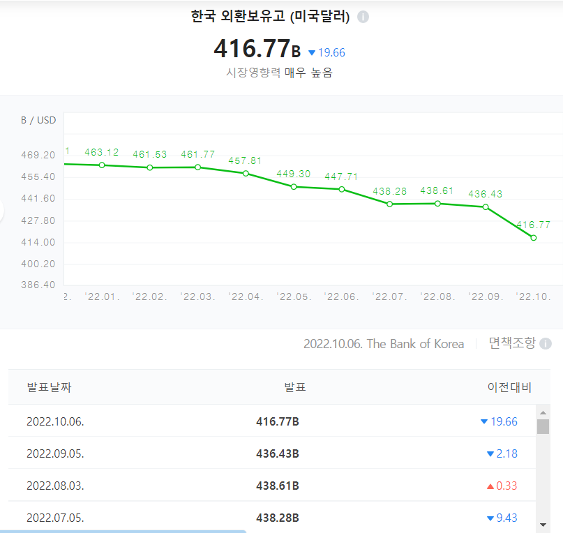Select the '22.04 chart data point

246,174
